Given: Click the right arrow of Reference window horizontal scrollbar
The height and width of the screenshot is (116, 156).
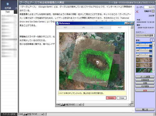Looking at the screenshot, I should point(129,104).
